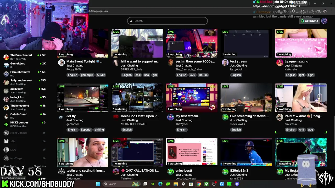Open Thekyleyoung avatar in sidebar
The image size is (335, 188).
coord(6,107)
